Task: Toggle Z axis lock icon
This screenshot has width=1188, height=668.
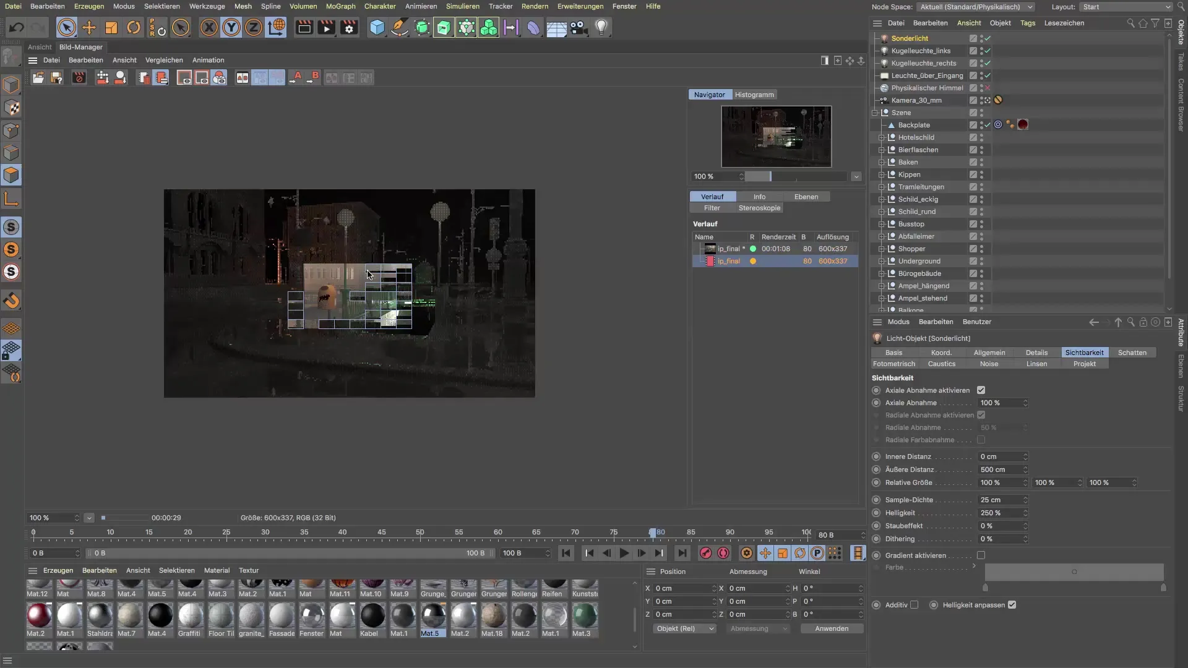Action: tap(254, 28)
